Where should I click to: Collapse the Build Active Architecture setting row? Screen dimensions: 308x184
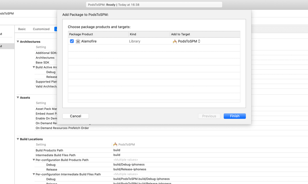pos(34,67)
